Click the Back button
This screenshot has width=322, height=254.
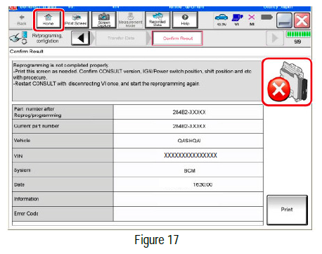[x=22, y=20]
